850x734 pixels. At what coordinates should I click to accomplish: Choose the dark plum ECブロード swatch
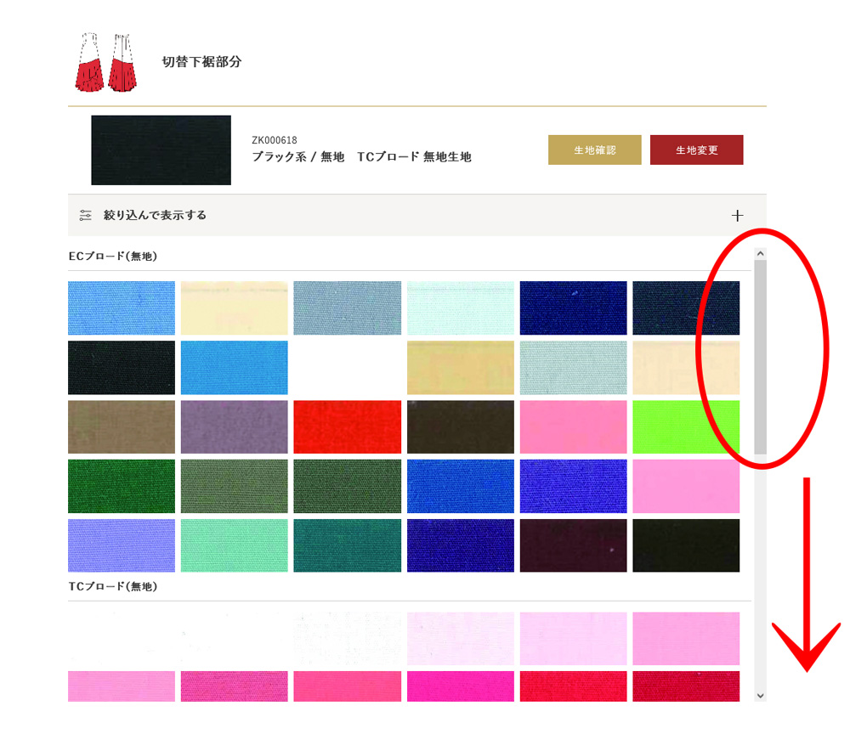click(573, 545)
